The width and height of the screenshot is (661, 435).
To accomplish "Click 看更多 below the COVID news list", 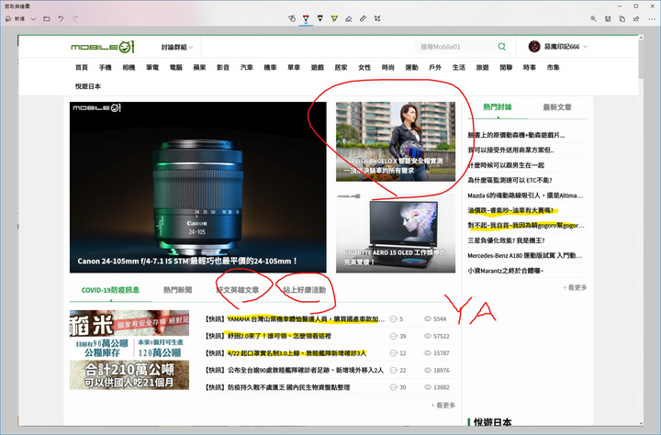I will [x=443, y=405].
